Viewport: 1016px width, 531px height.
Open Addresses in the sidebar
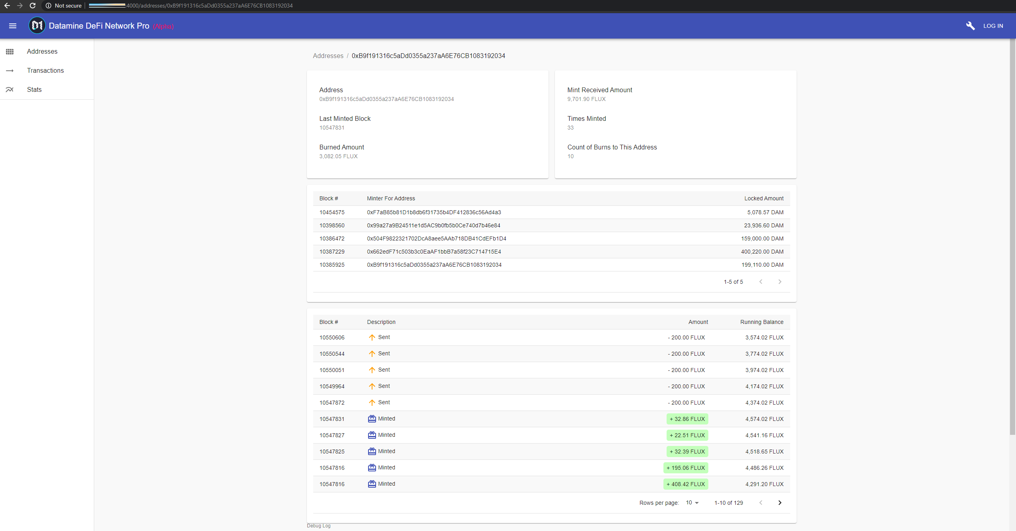click(x=42, y=52)
